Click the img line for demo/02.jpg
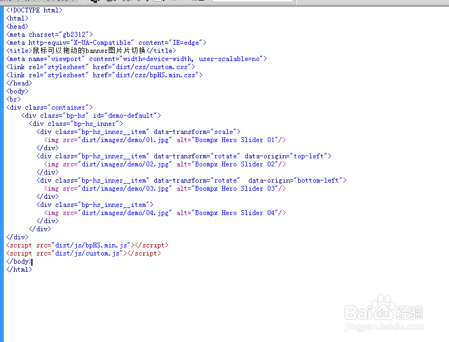 pyautogui.click(x=165, y=164)
